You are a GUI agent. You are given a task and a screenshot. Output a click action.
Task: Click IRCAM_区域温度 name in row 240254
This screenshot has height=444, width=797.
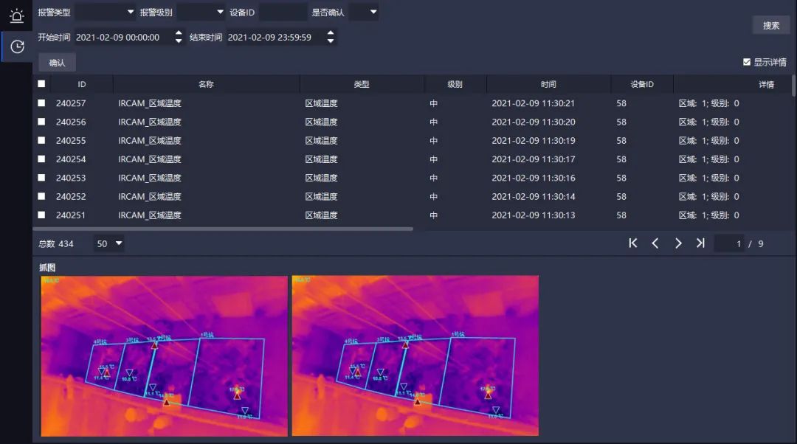149,159
